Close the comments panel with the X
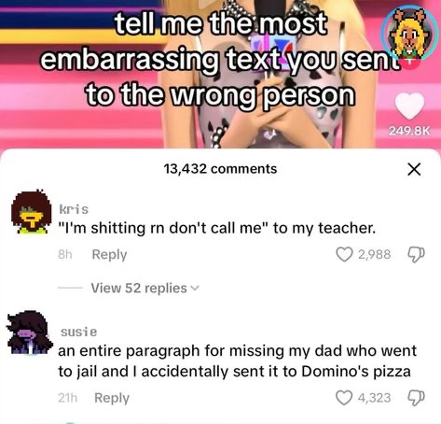The width and height of the screenshot is (441, 424). coord(414,169)
